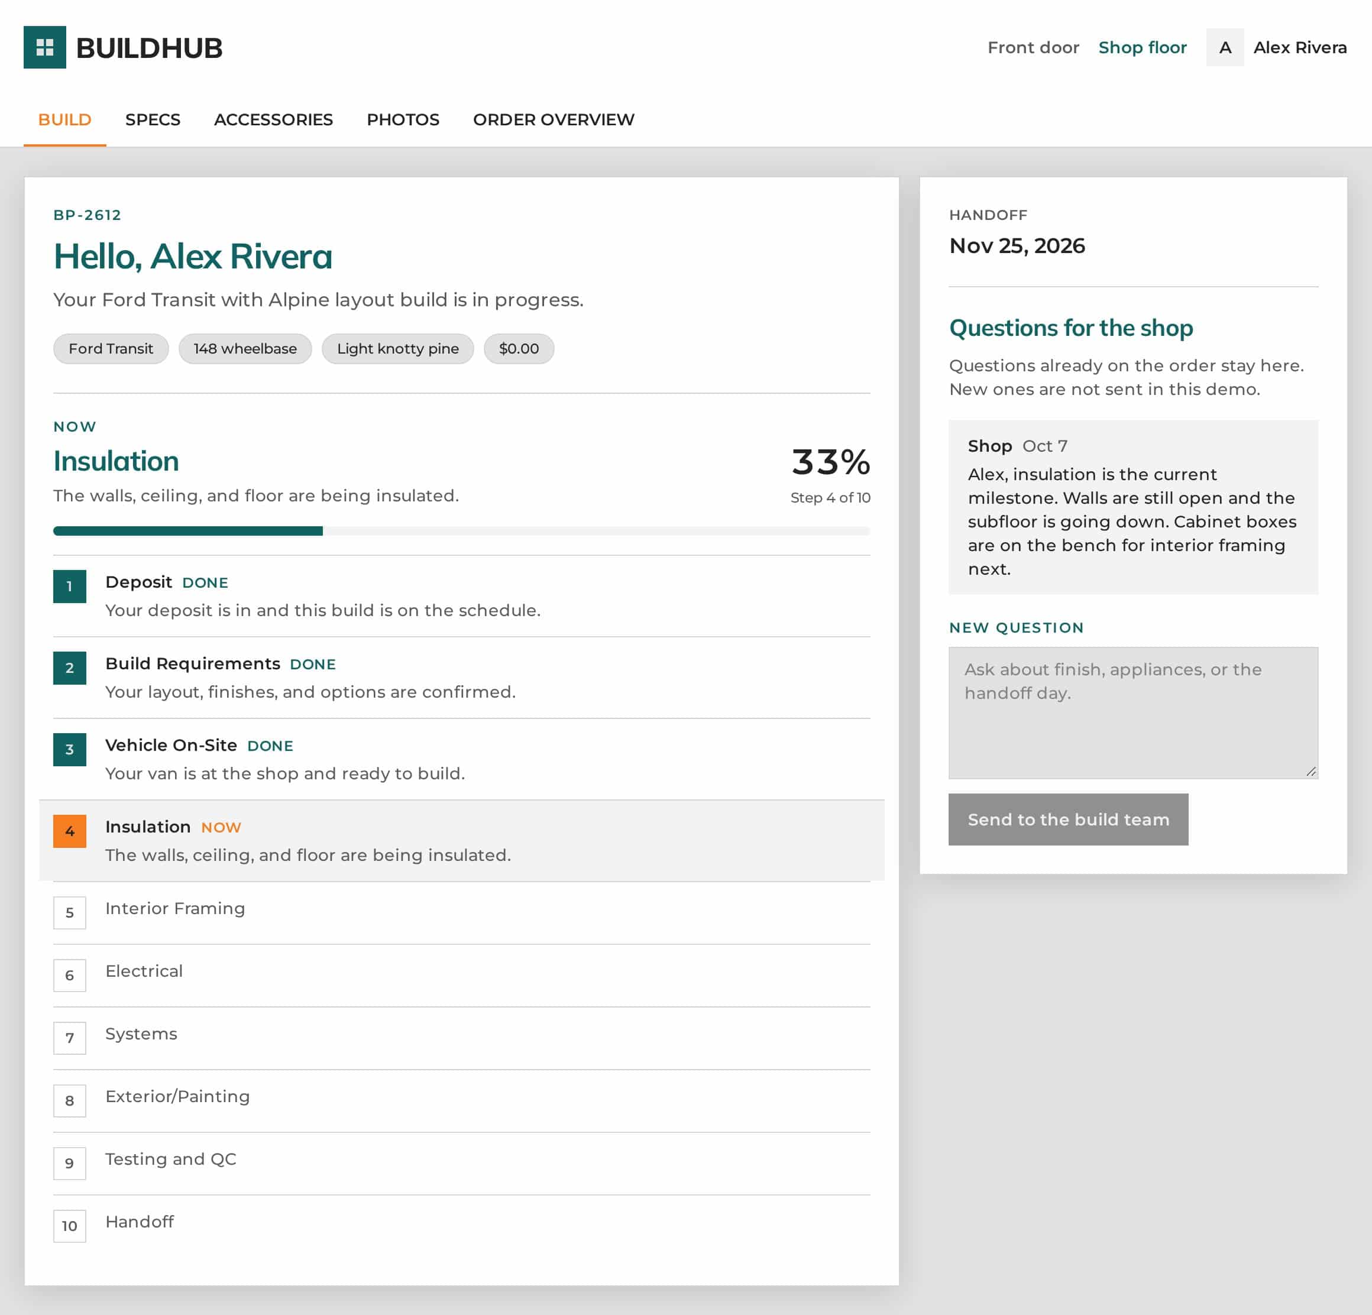Click the Alex Rivera username
The image size is (1372, 1315).
coord(1299,47)
